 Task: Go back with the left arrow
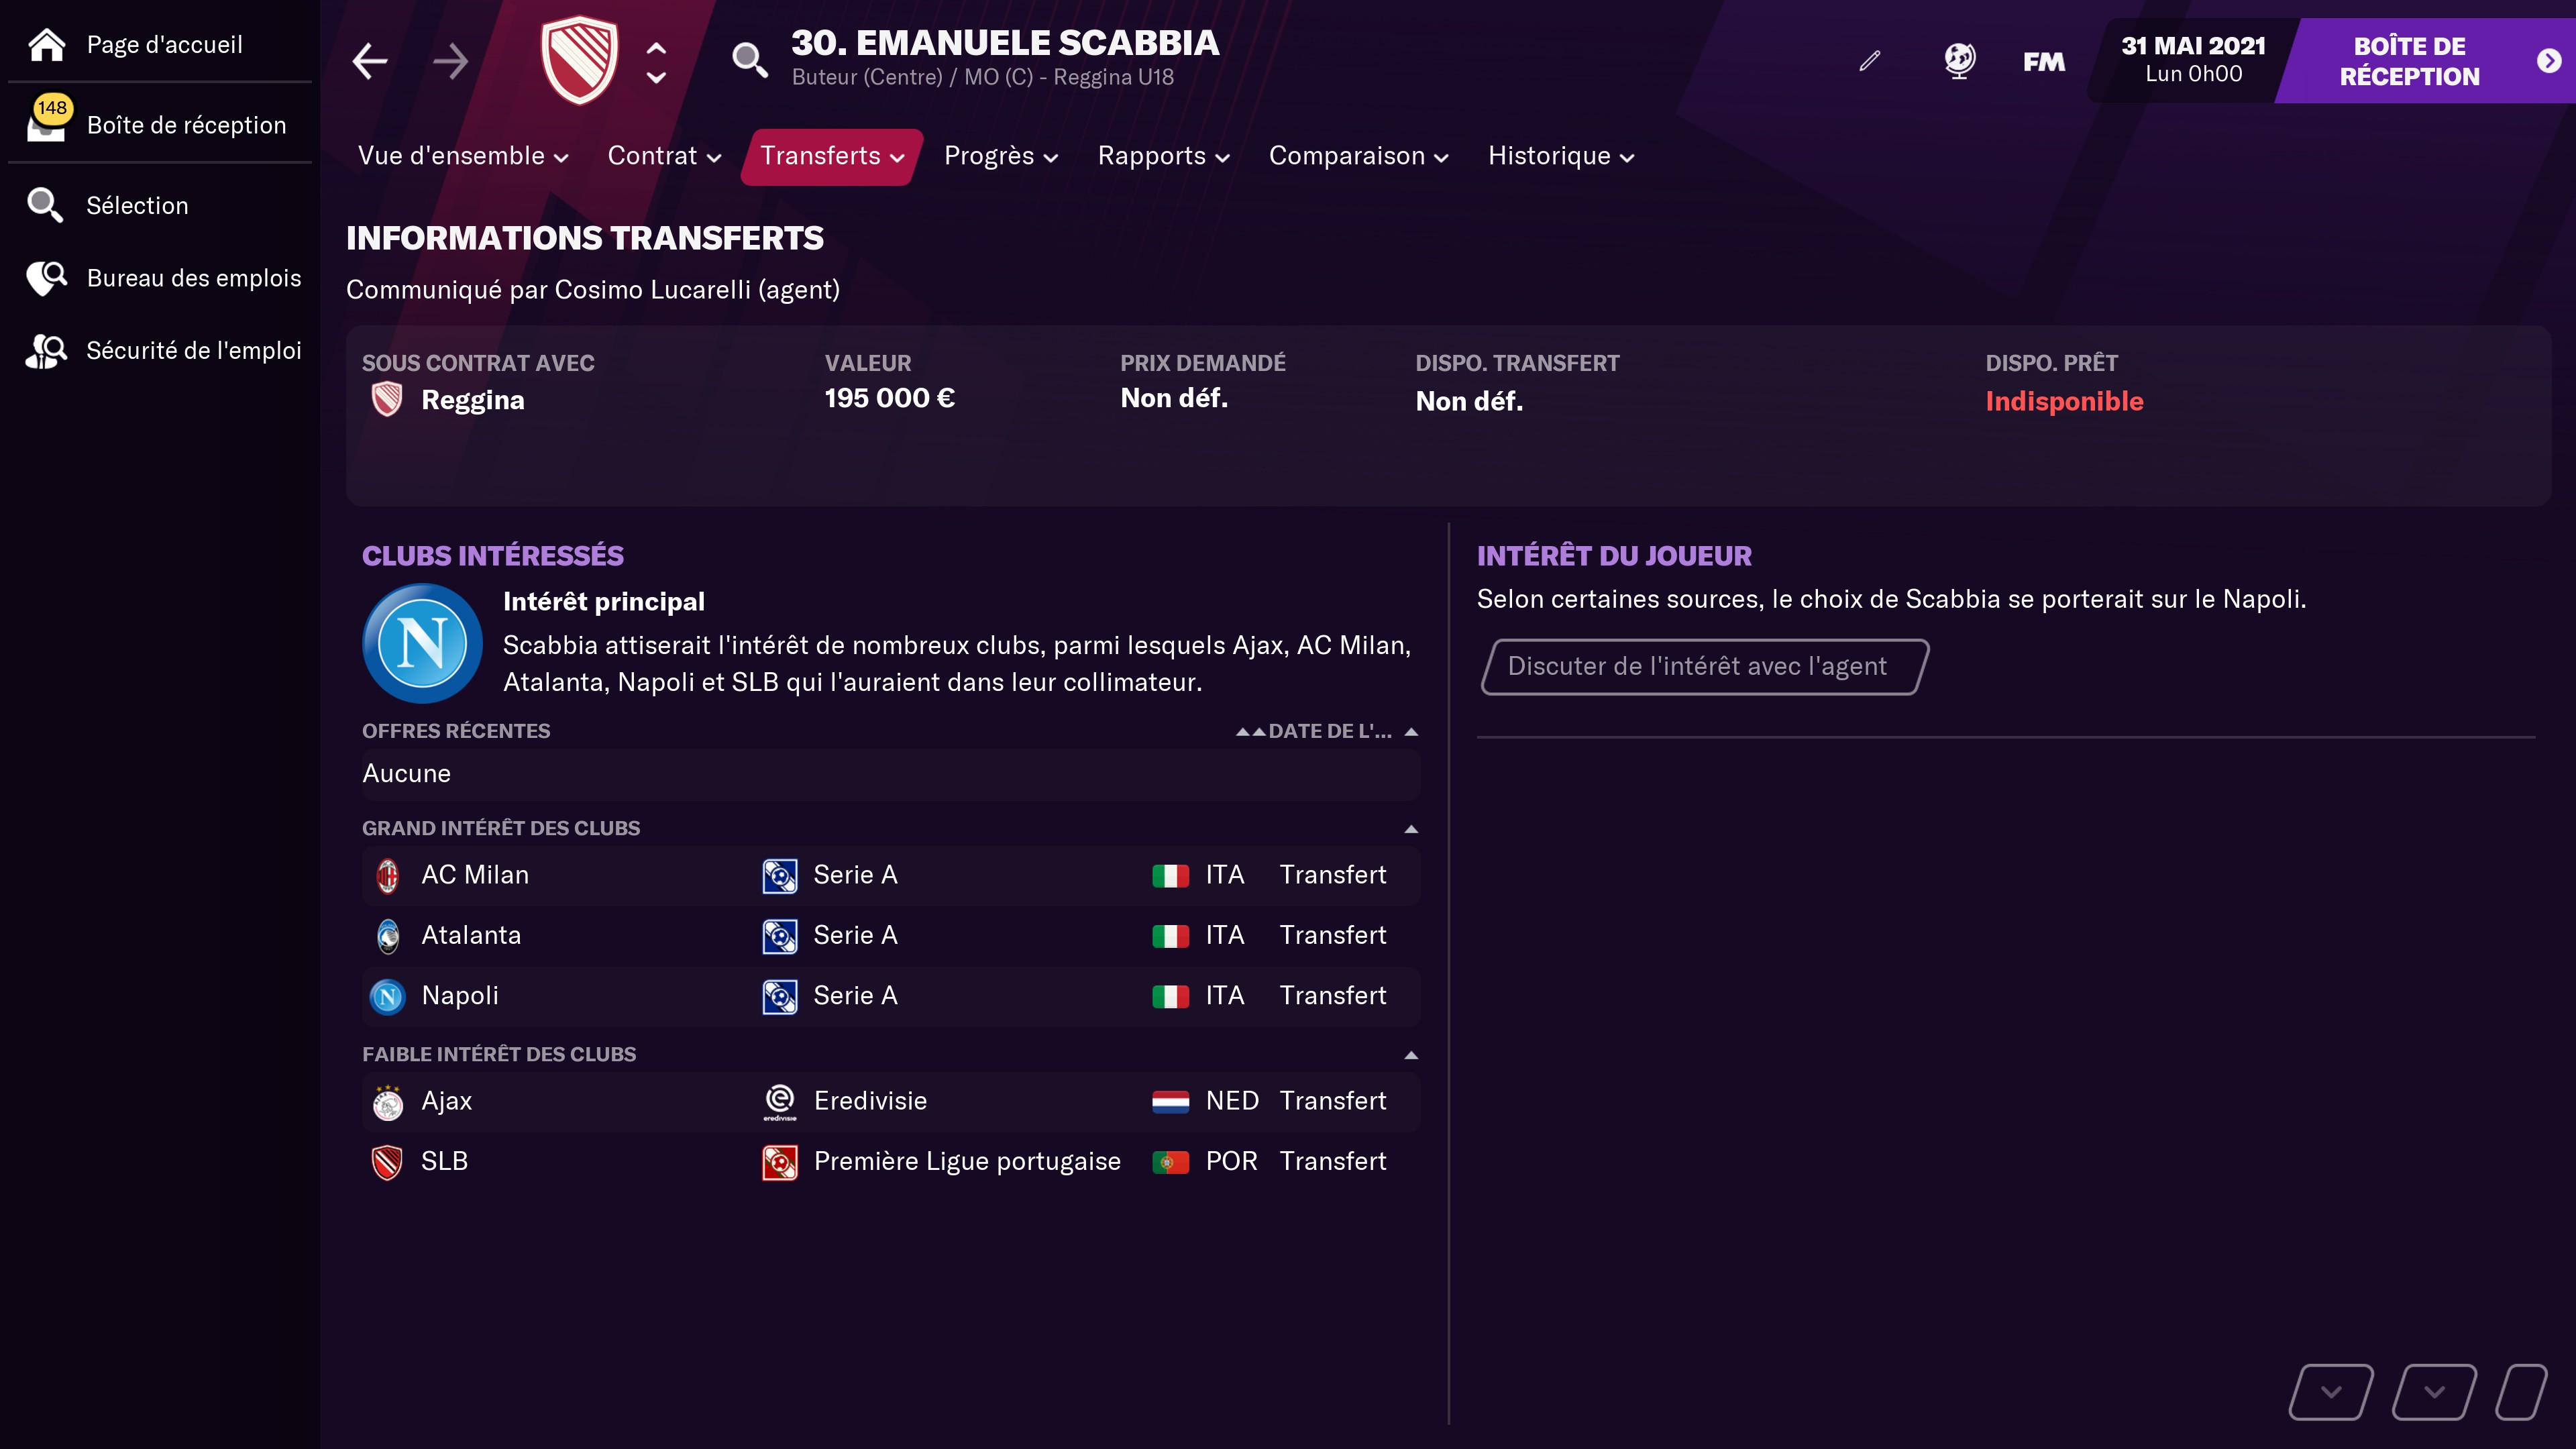coord(370,61)
